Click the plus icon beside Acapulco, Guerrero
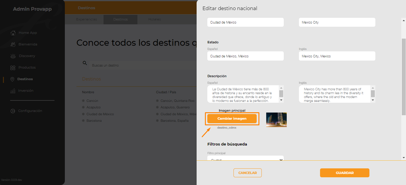The height and width of the screenshot is (185, 406). click(157, 107)
